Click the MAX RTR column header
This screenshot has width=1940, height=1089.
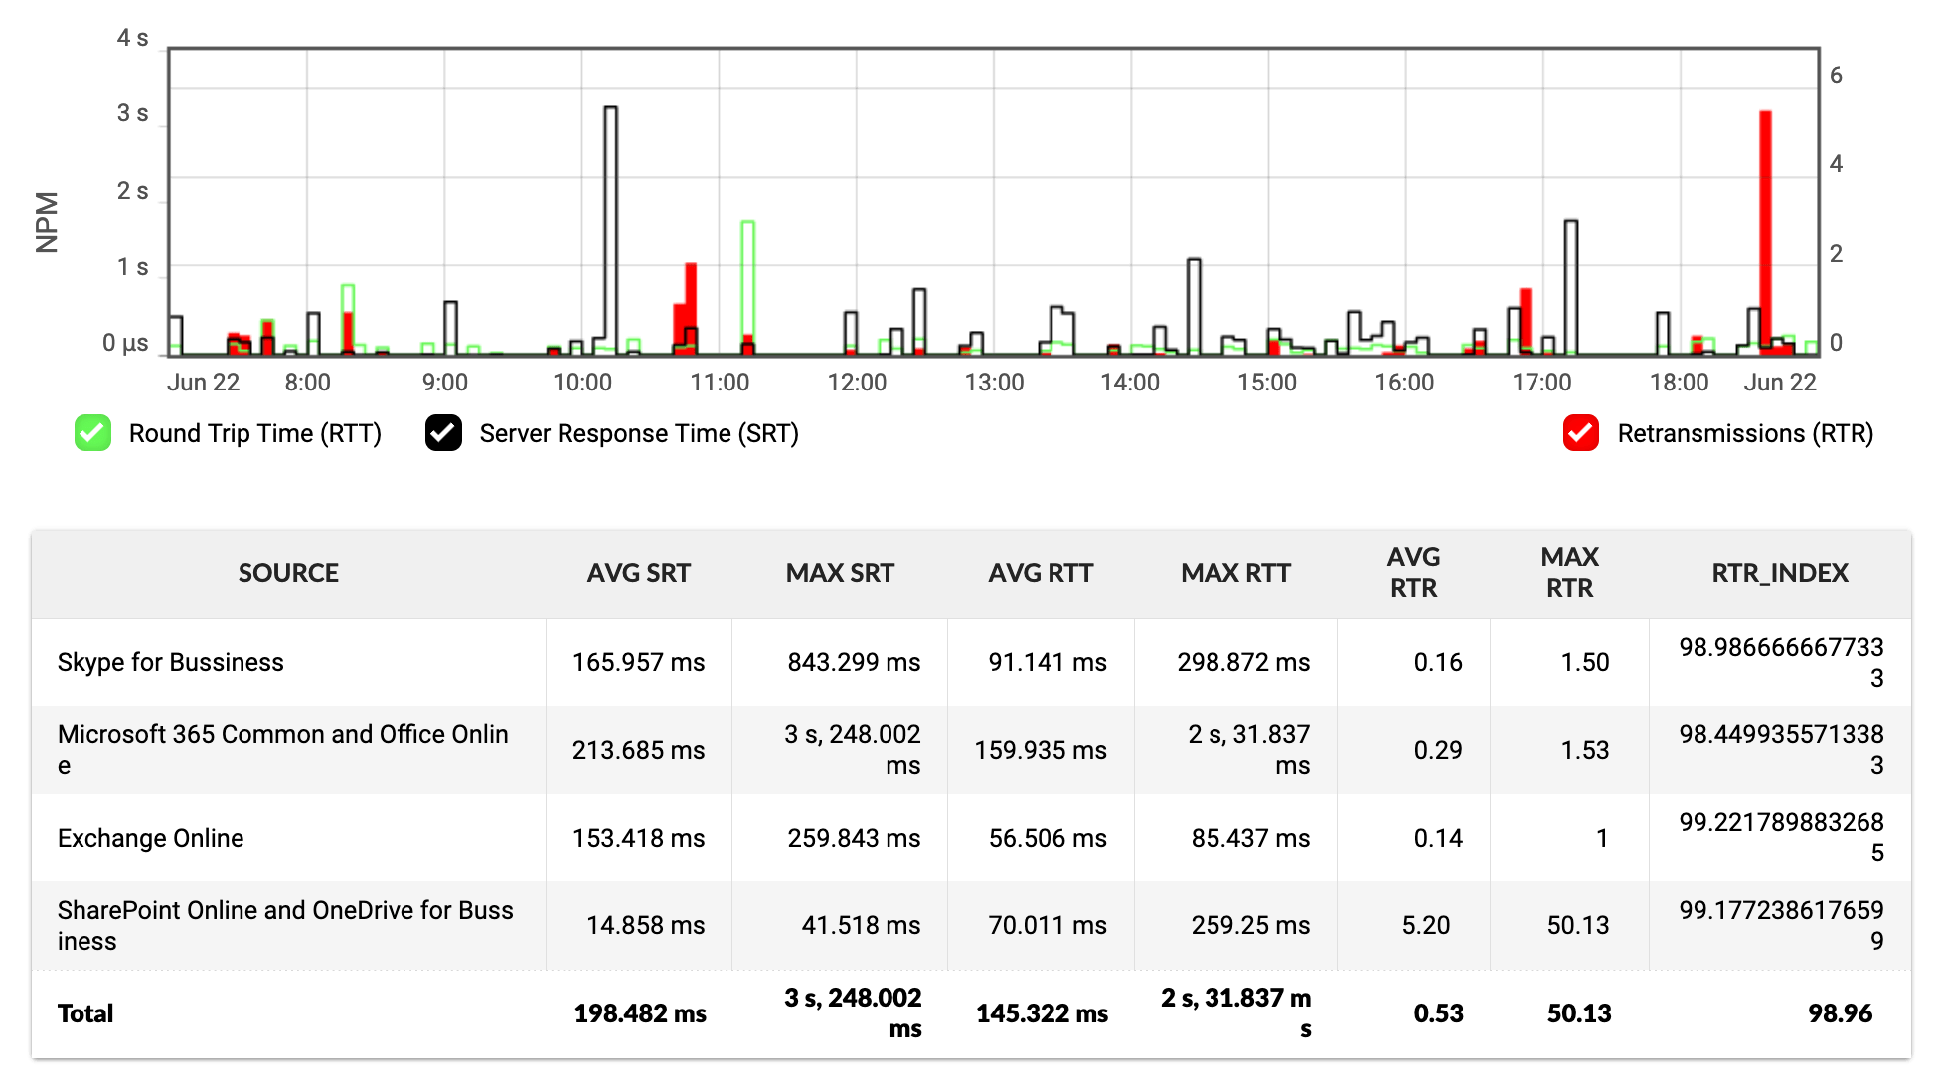1569,573
